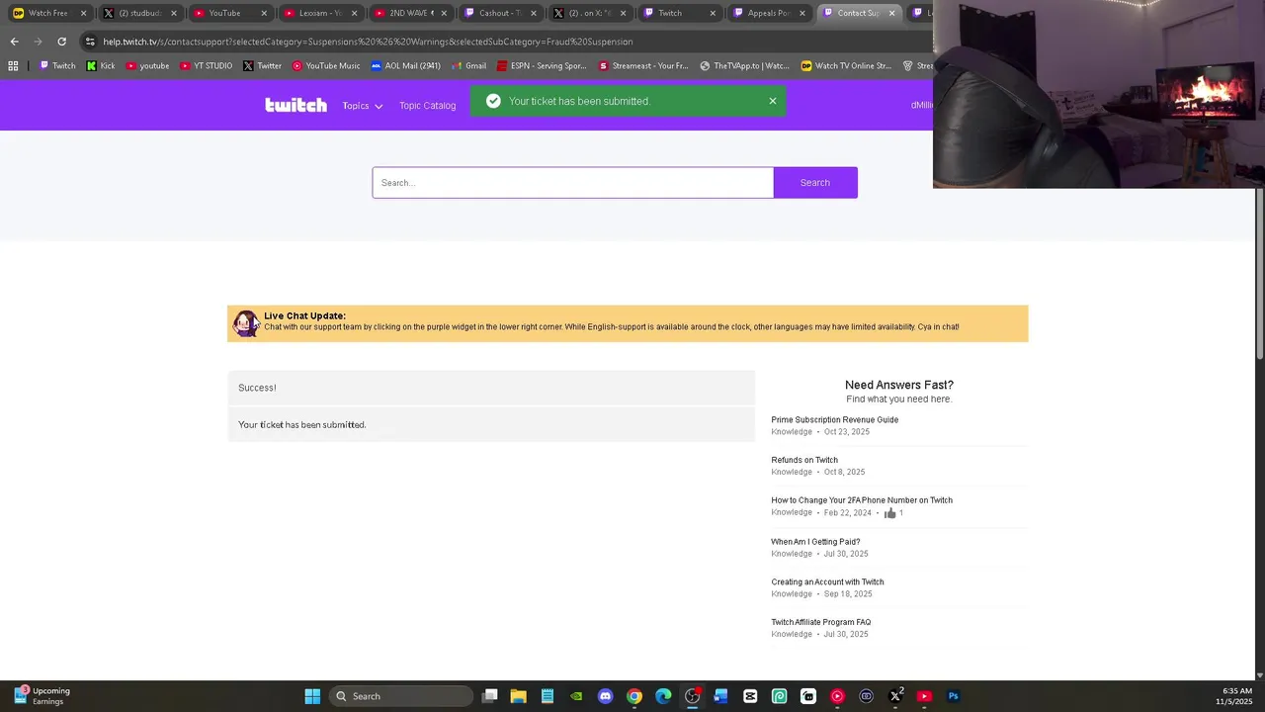This screenshot has height=712, width=1265.
Task: Open the Gmail bookmark
Action: point(468,66)
